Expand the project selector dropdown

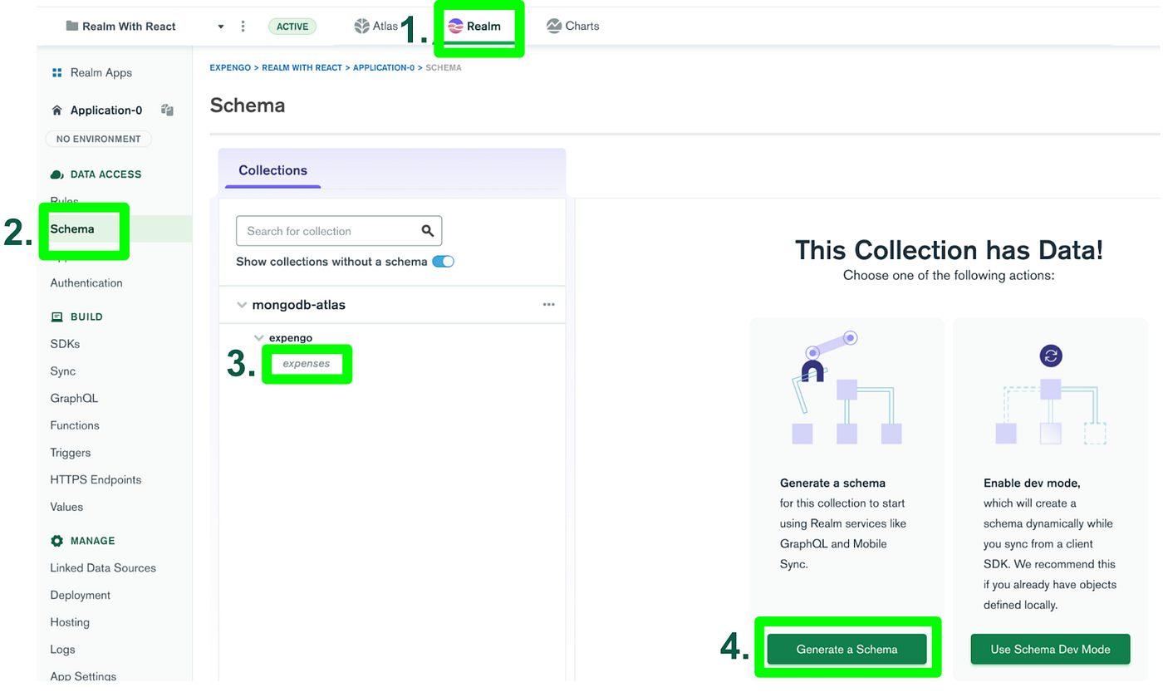pyautogui.click(x=220, y=26)
